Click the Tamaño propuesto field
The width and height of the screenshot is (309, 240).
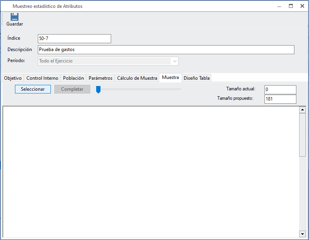tap(280, 99)
